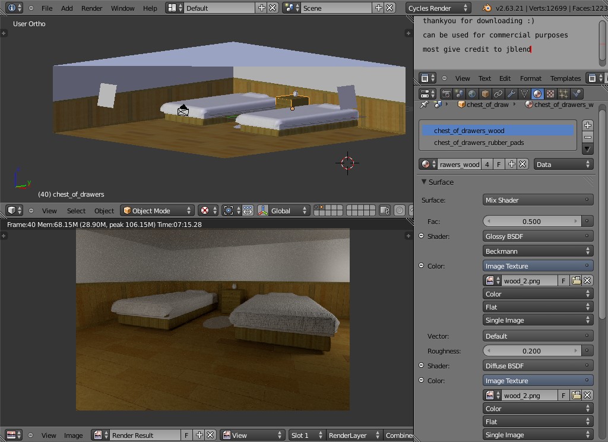This screenshot has height=442, width=608.
Task: Open the Select menu in the 3D View header
Action: (75, 210)
